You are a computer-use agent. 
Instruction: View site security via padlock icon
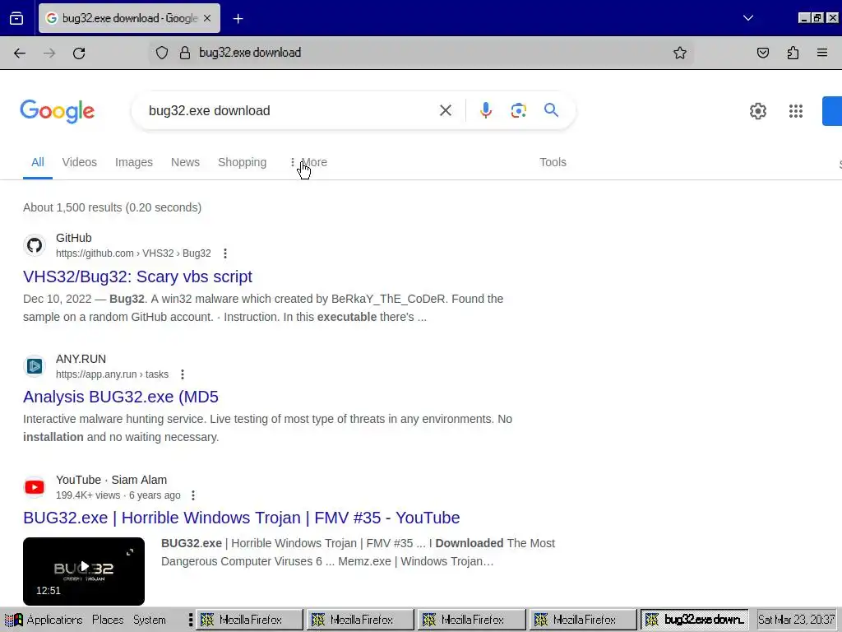(185, 53)
